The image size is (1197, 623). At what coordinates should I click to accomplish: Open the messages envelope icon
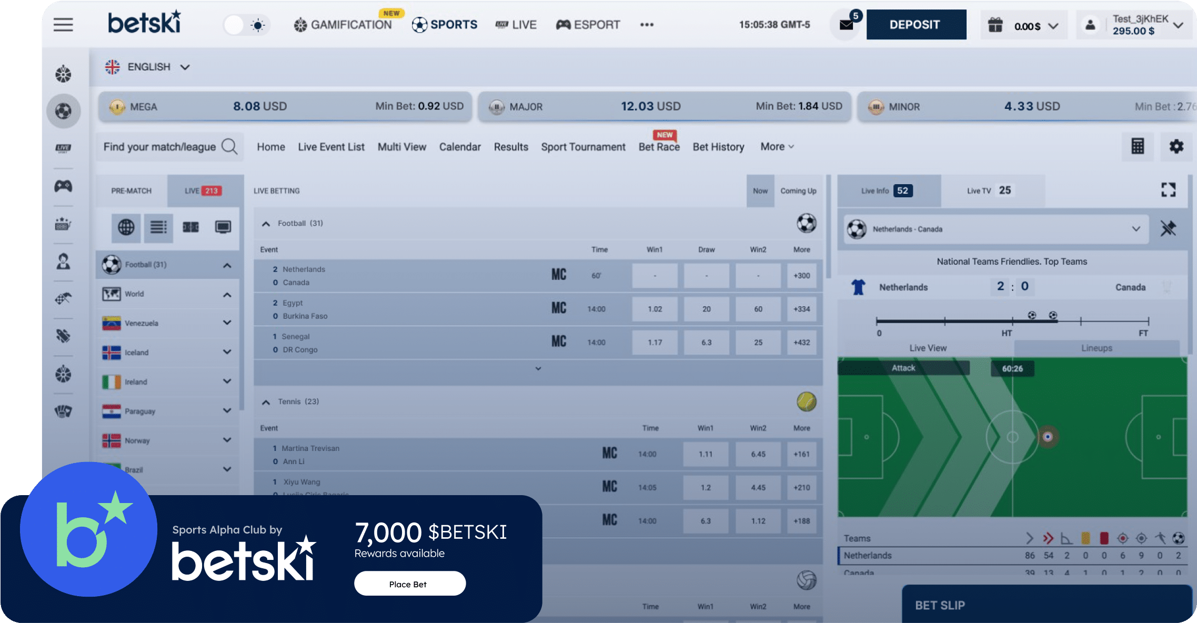[846, 25]
